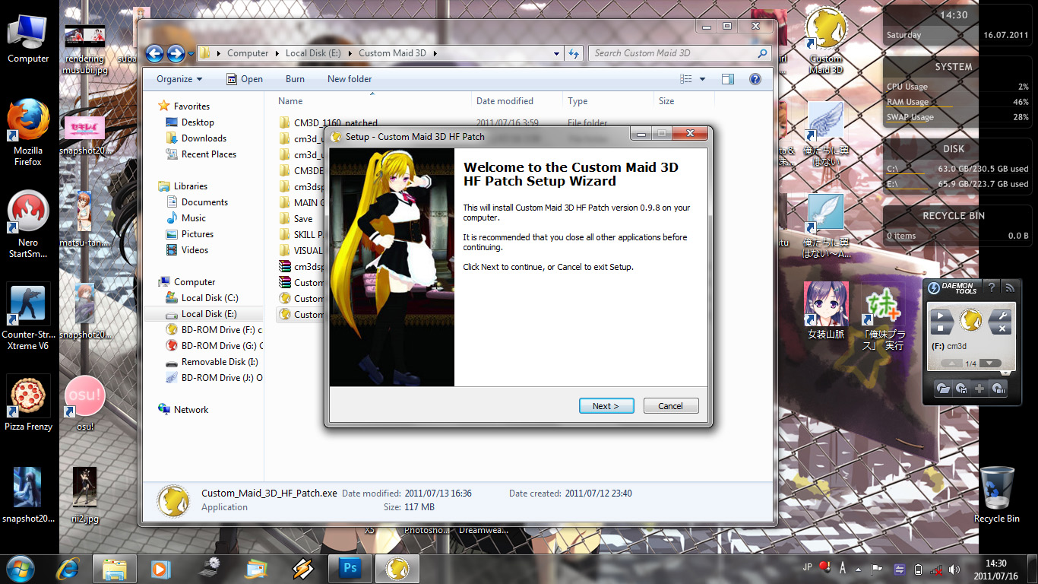Toggle the preview pane icon in Explorer
The image size is (1038, 584).
coord(728,79)
